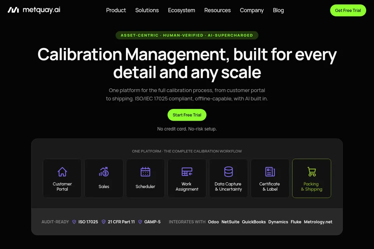Click the QuickBooks integration name
Screen dimensions: 374x249
pyautogui.click(x=254, y=222)
